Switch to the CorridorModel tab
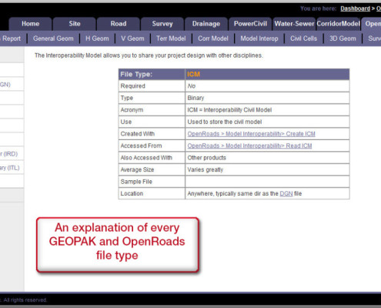 [338, 24]
